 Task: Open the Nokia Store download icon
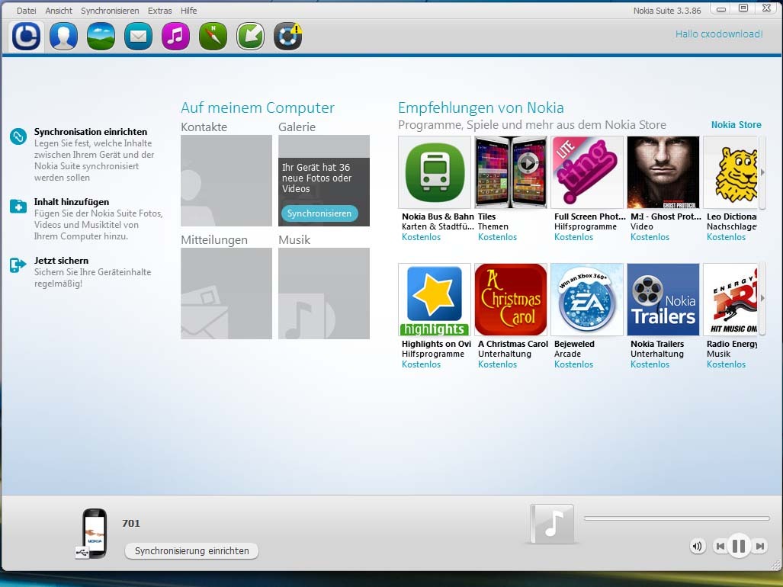point(250,37)
